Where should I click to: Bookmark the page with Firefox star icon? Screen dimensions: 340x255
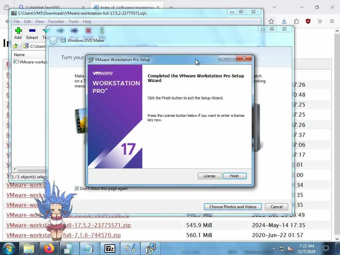(x=271, y=21)
